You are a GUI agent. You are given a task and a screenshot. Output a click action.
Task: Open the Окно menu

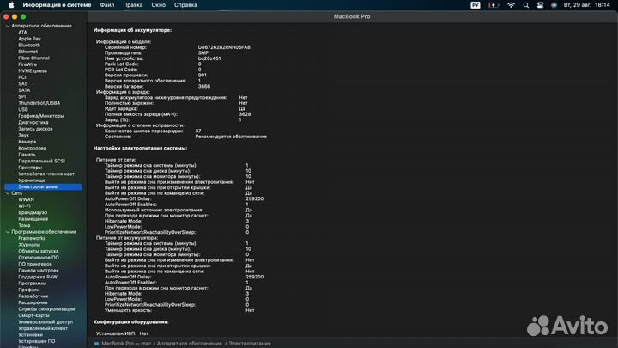click(159, 4)
